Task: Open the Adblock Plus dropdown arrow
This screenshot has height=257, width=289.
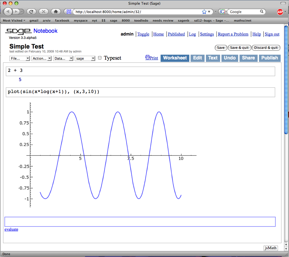Action: pyautogui.click(x=285, y=12)
